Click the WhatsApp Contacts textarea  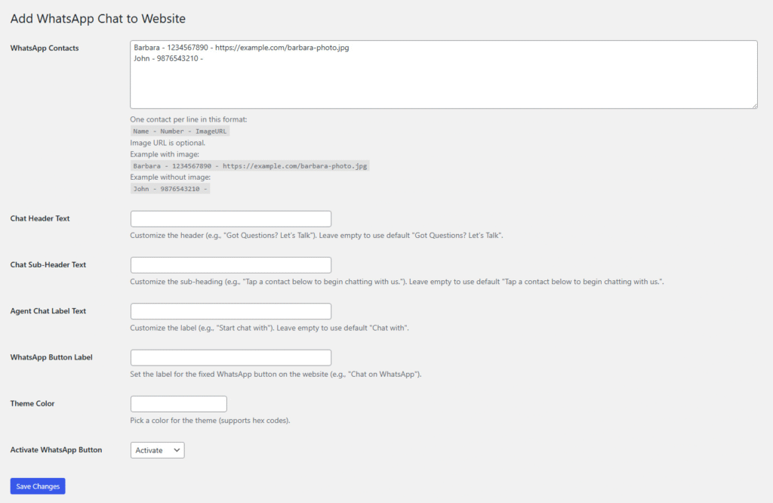coord(444,75)
